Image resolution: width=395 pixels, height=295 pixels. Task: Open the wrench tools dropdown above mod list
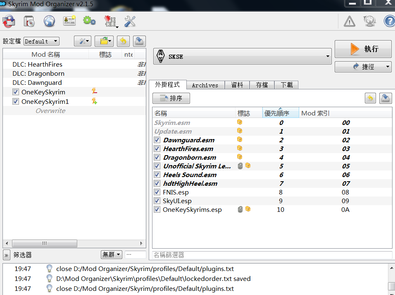(83, 41)
